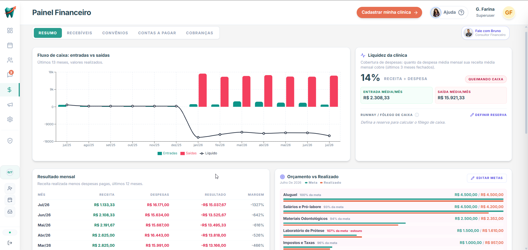The image size is (528, 250).
Task: Click Cadastrar minha clínica button
Action: (x=389, y=12)
